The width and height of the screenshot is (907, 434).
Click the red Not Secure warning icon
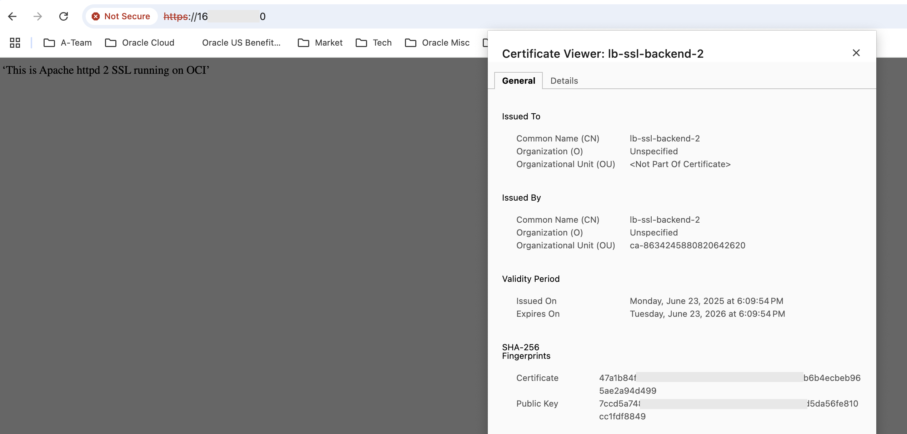click(96, 16)
